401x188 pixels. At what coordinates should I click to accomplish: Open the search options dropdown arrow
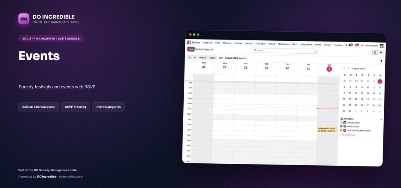point(316,51)
